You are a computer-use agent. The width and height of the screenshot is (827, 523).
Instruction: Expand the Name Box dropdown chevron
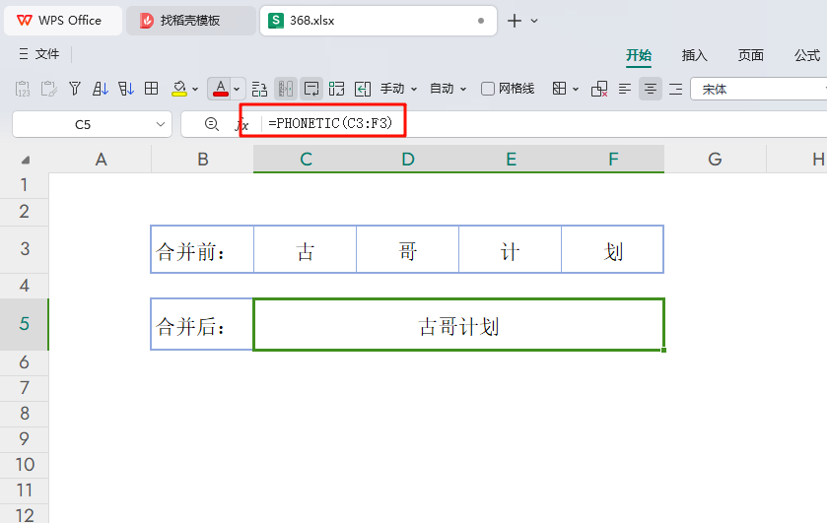[161, 124]
